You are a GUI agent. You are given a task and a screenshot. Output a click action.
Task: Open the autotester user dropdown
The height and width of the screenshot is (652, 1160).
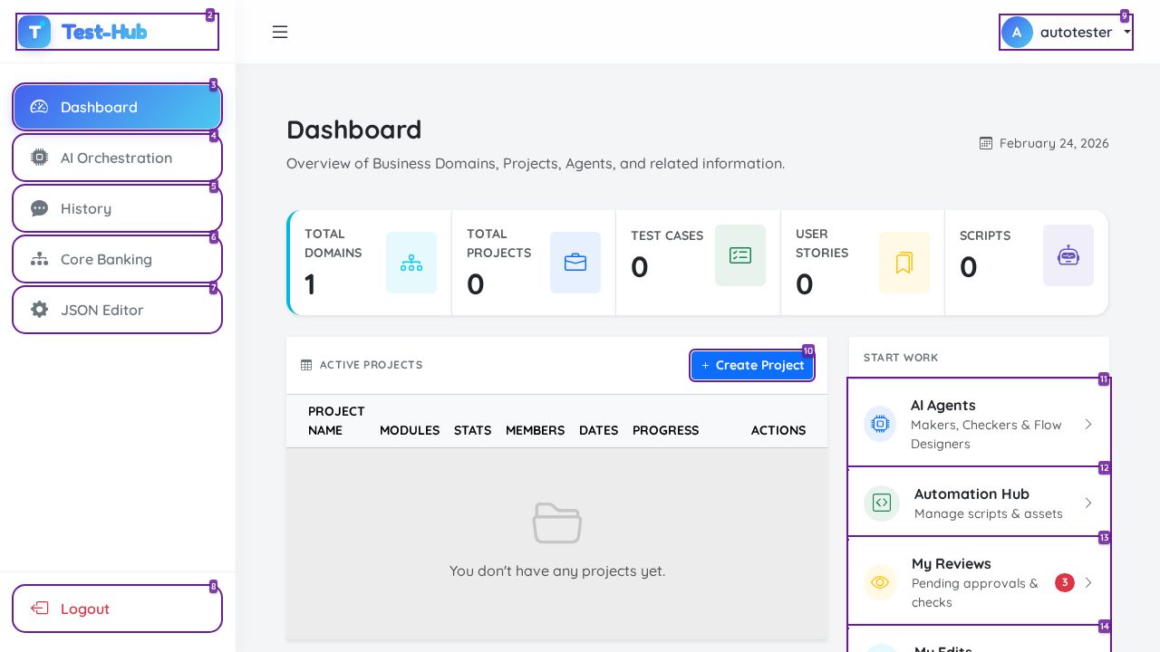(x=1066, y=33)
